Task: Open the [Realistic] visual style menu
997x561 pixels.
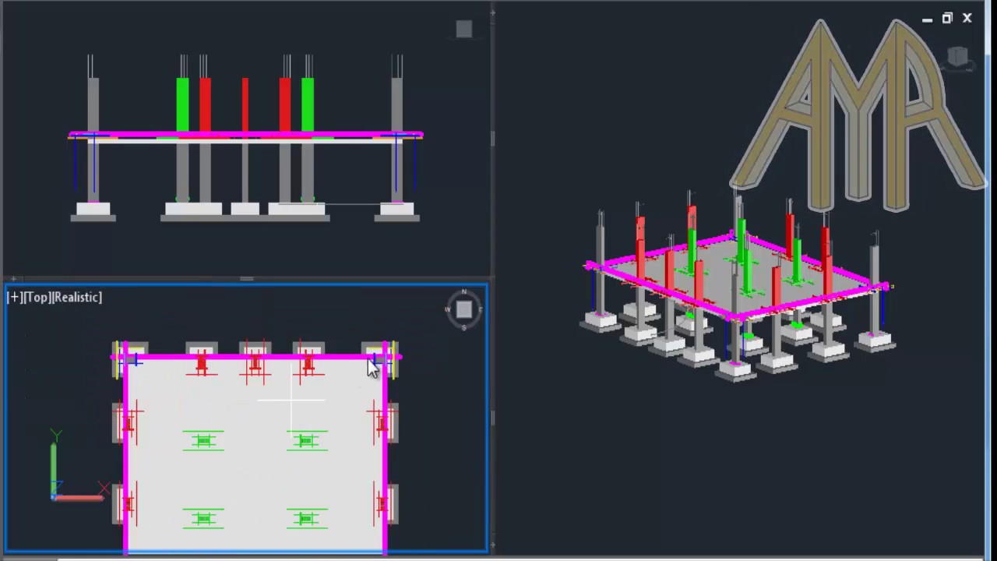Action: coord(76,298)
